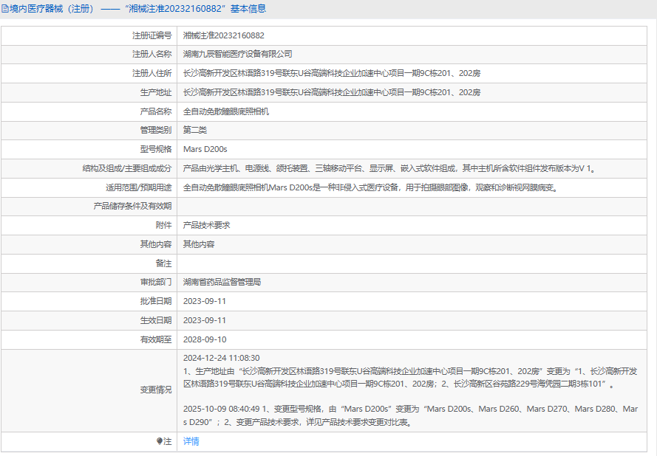Click registrant name 湖南九辰智能医疗设备有限公司
This screenshot has height=456, width=657.
point(237,54)
